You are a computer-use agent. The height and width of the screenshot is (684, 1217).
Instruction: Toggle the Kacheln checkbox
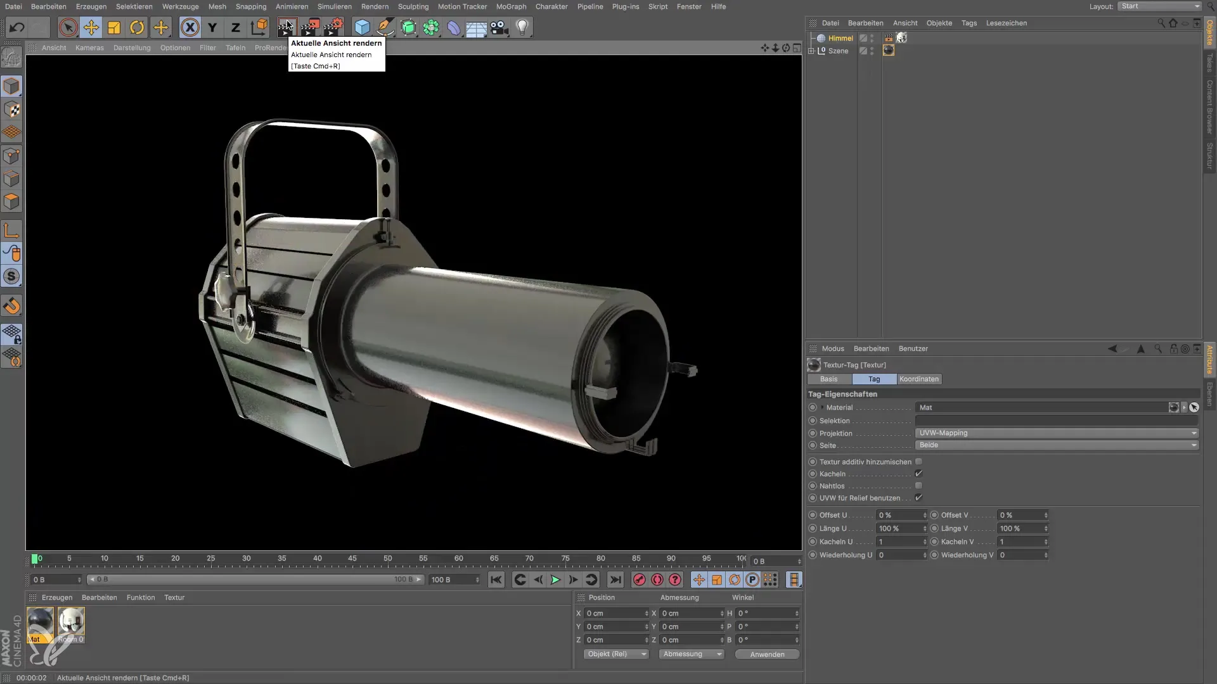(x=918, y=474)
